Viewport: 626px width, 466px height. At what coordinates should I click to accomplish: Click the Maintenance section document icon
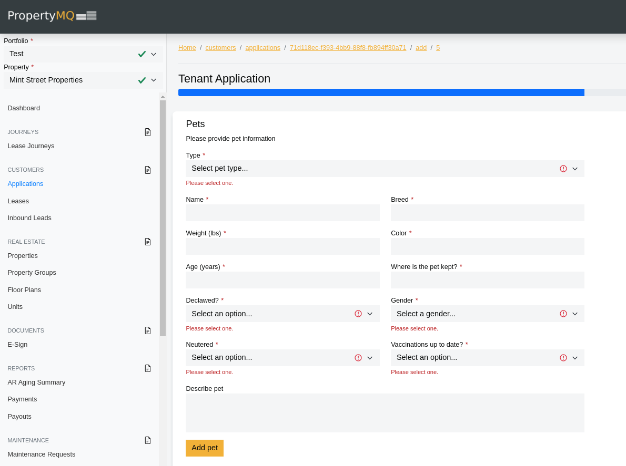(148, 440)
